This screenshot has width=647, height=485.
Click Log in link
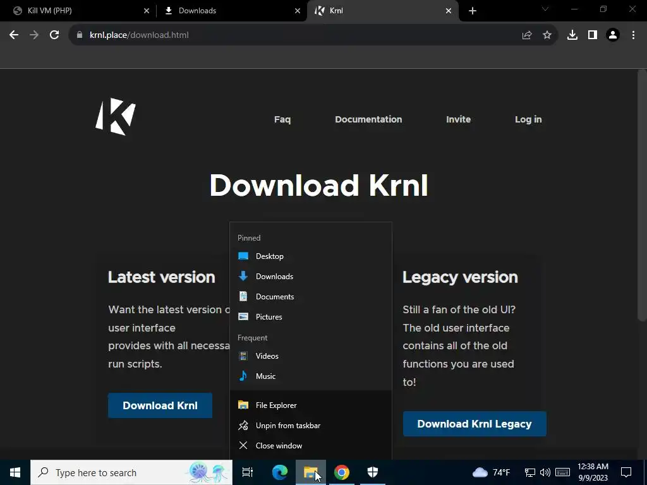[528, 119]
